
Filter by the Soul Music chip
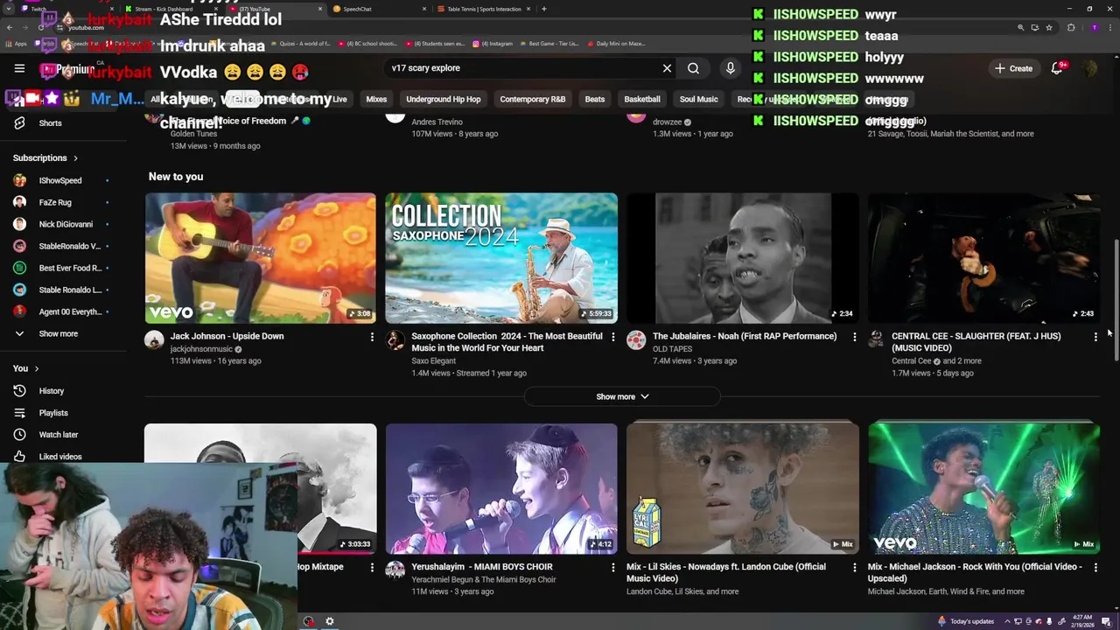698,99
